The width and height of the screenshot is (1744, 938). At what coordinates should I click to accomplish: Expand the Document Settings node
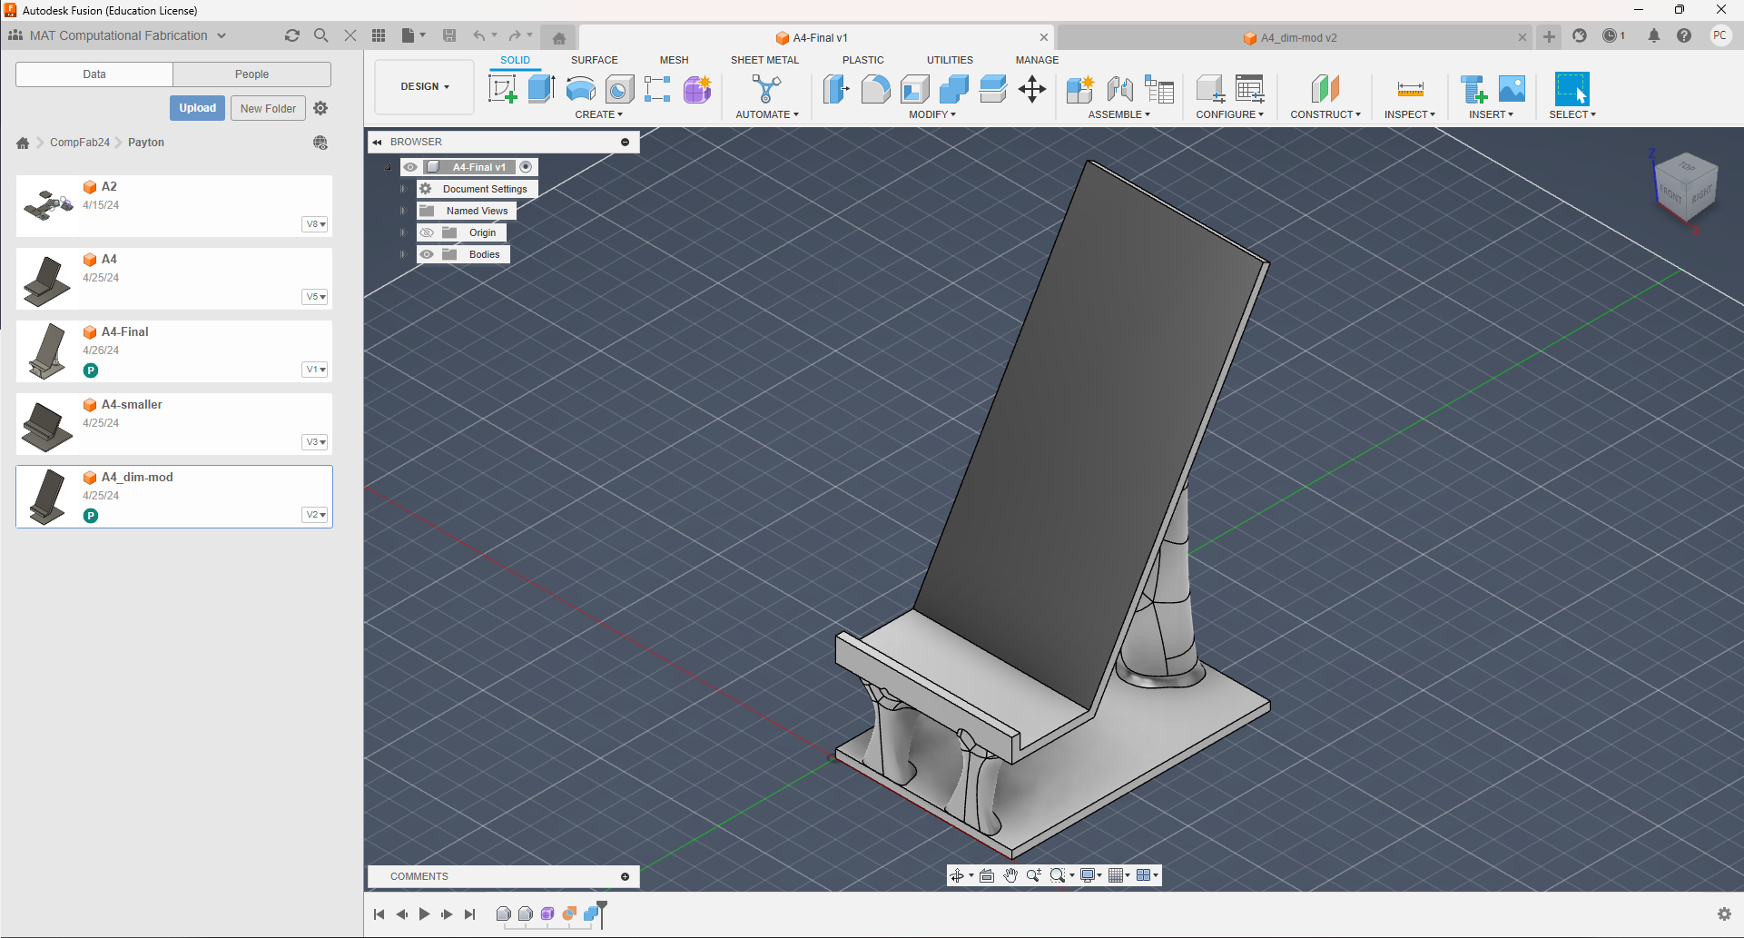pyautogui.click(x=403, y=189)
